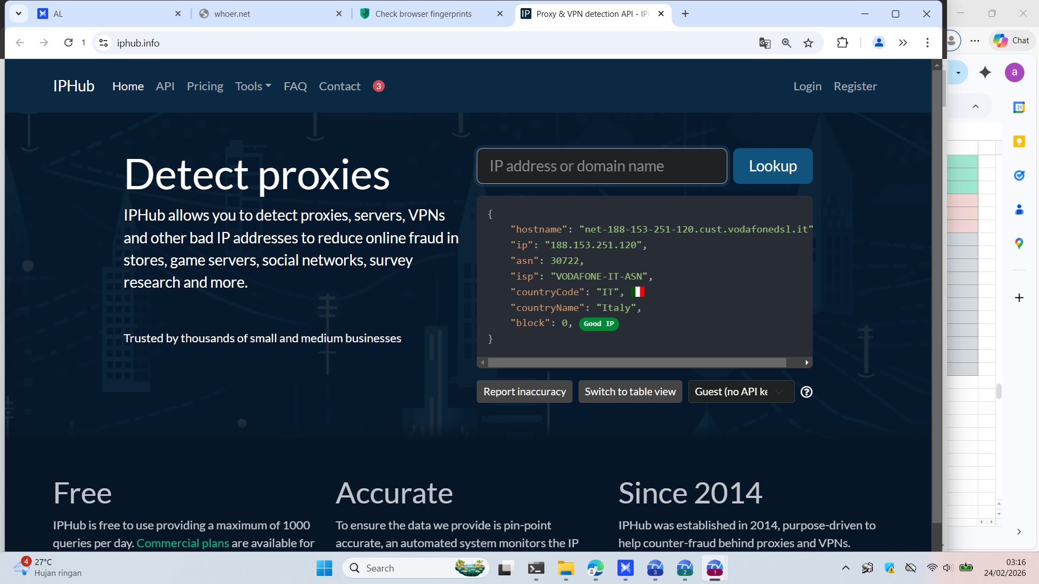Open the help question mark icon
1039x584 pixels.
click(806, 392)
